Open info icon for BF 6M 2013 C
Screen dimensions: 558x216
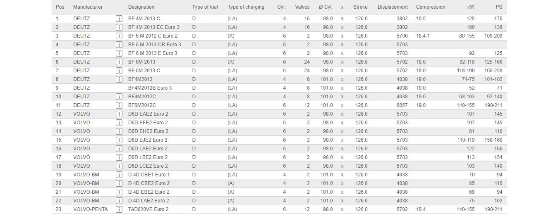119,71
